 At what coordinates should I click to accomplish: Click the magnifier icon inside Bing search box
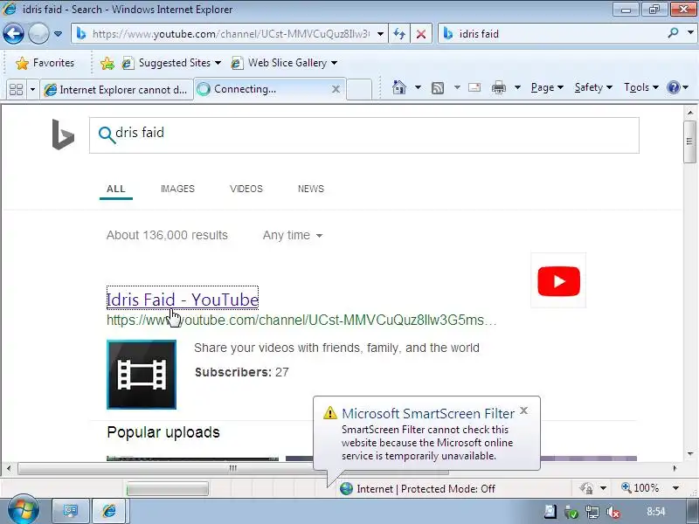(x=107, y=134)
